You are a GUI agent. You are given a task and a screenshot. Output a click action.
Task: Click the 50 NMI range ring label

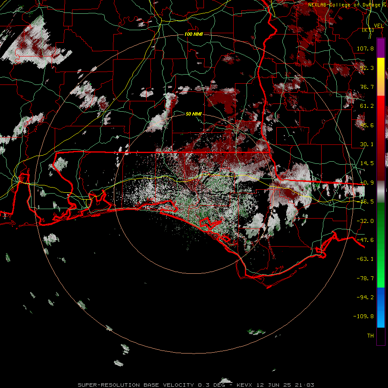[194, 114]
